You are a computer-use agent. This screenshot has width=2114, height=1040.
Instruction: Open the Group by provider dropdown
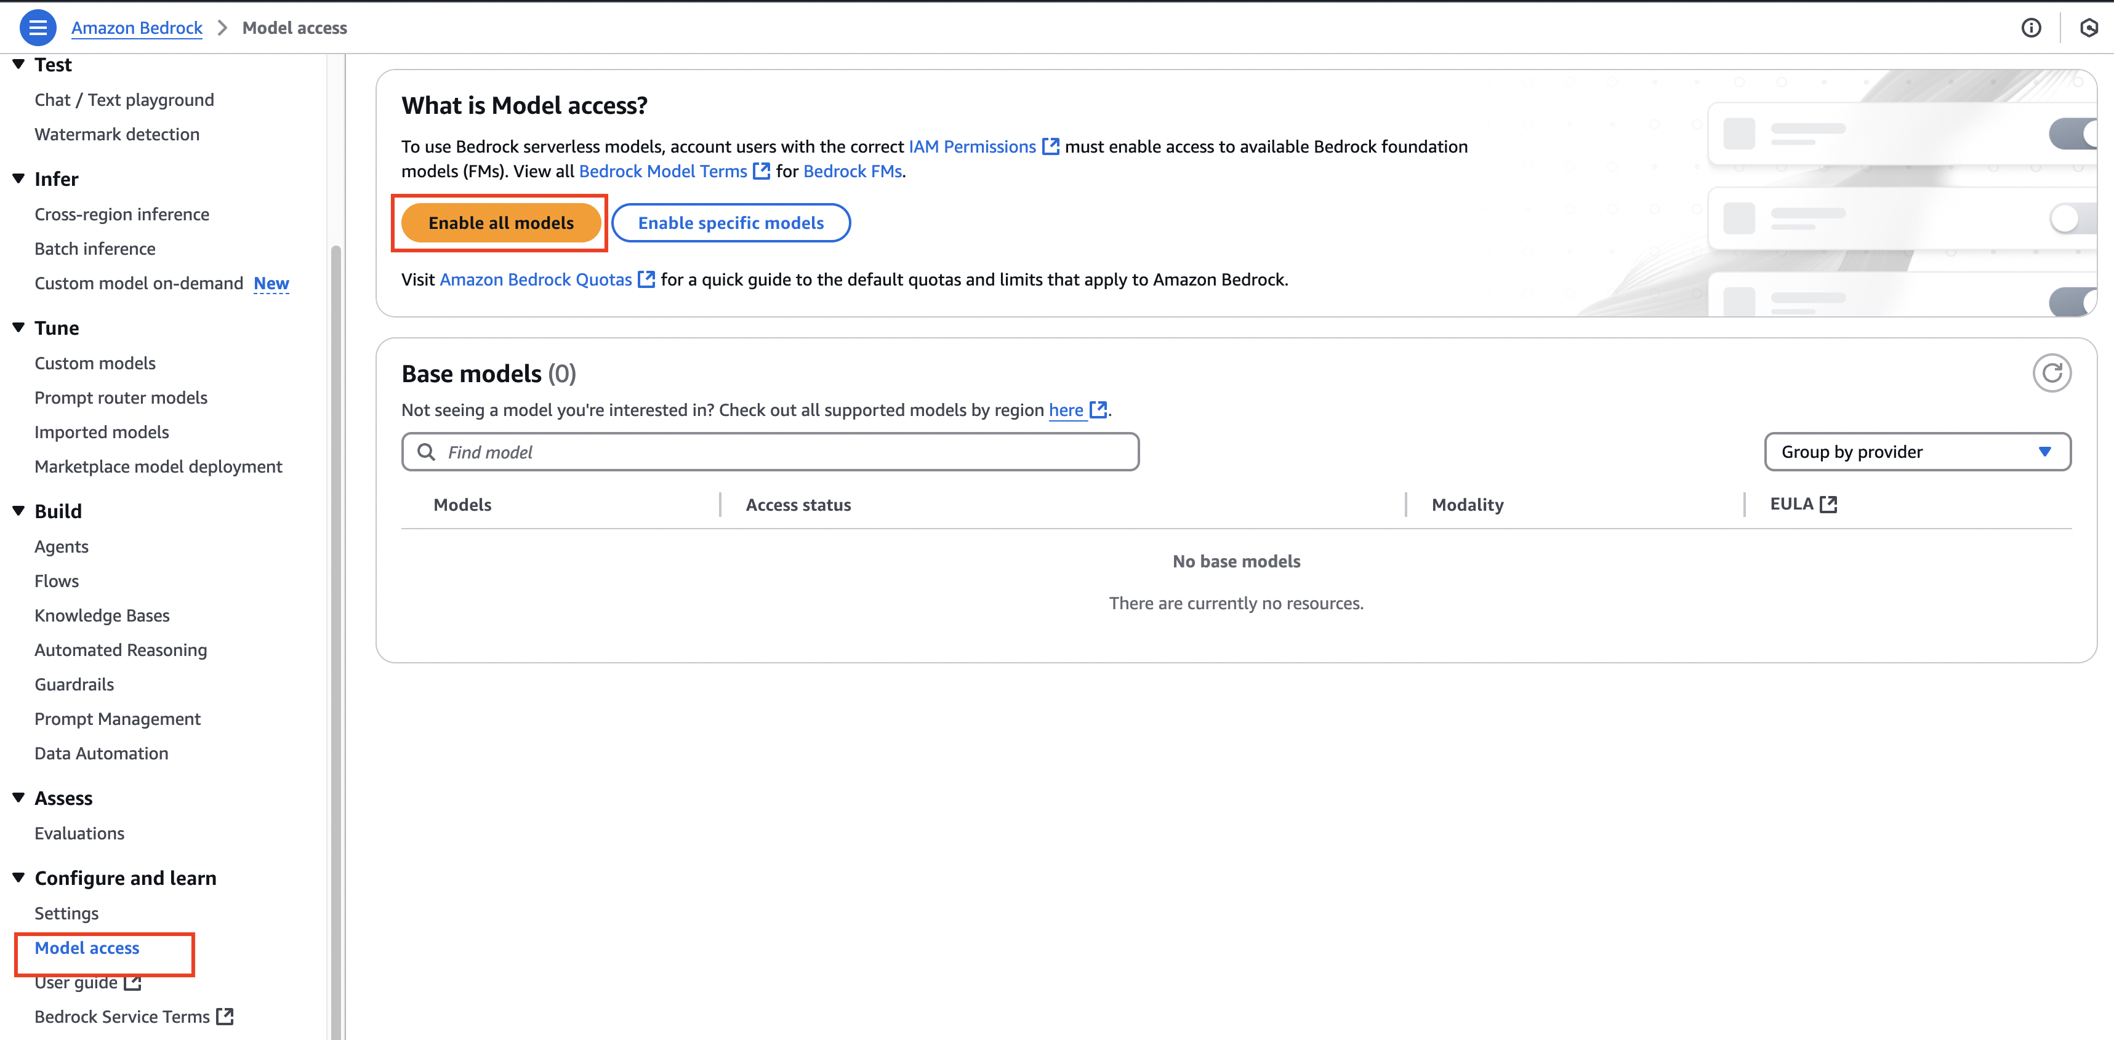pyautogui.click(x=1917, y=452)
